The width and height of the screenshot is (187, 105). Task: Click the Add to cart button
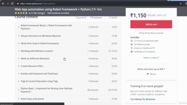coord(151,24)
